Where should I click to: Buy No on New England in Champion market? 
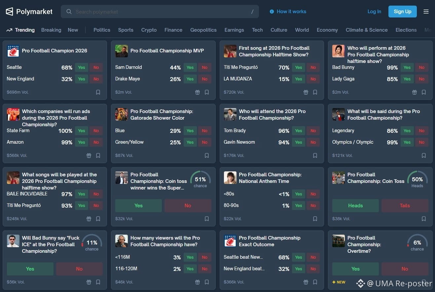point(96,79)
